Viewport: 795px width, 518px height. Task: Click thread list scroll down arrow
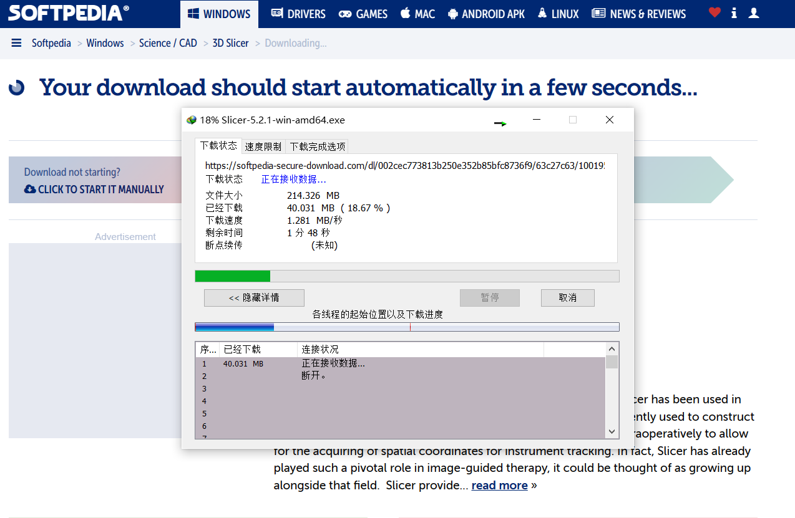tap(612, 431)
